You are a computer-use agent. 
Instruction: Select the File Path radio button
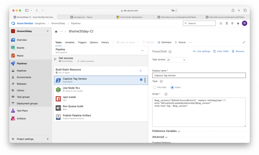click(155, 88)
